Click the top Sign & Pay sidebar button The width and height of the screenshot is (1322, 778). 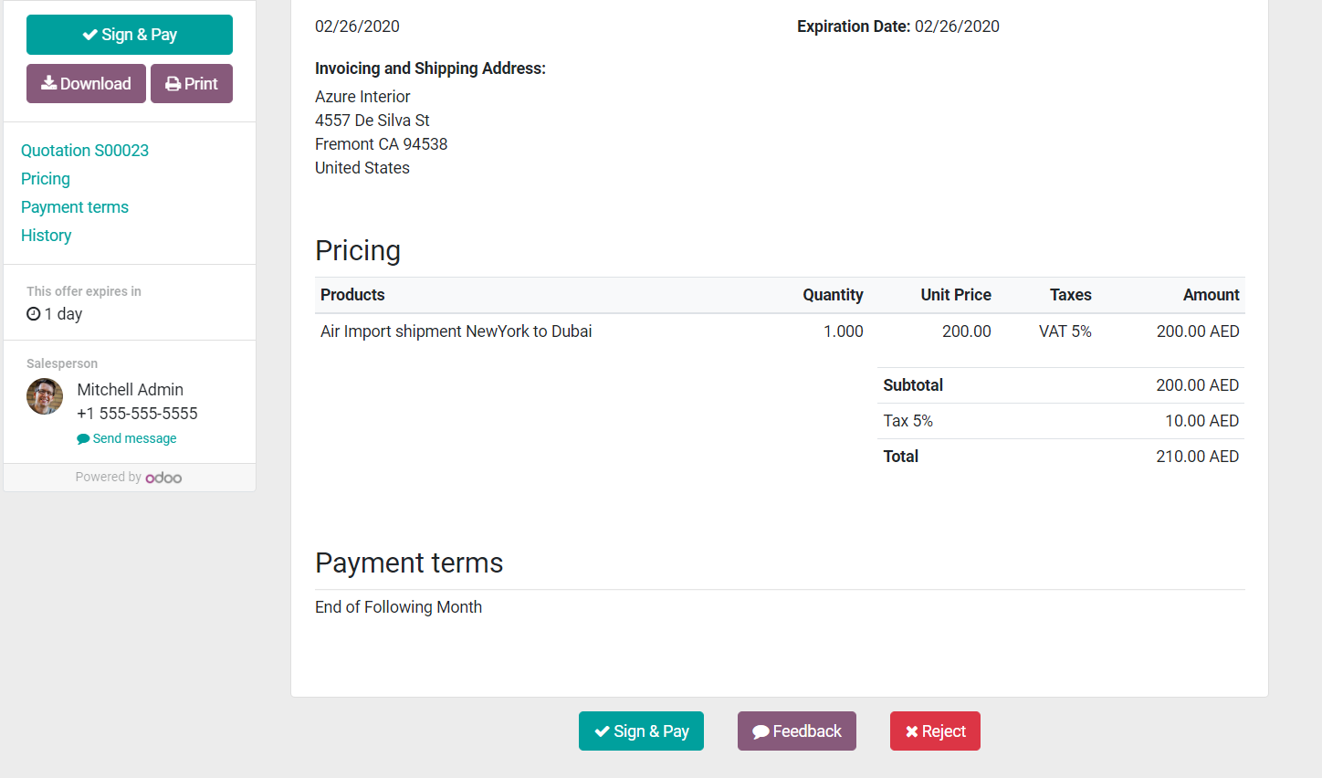[130, 35]
